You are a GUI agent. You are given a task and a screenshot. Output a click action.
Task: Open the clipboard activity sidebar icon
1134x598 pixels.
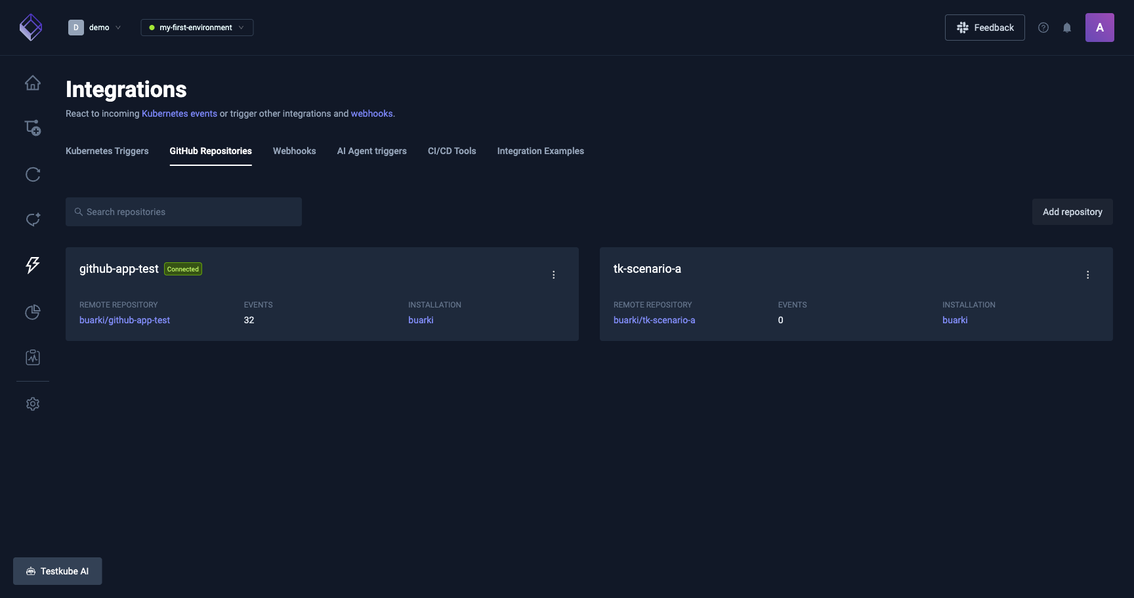point(33,357)
